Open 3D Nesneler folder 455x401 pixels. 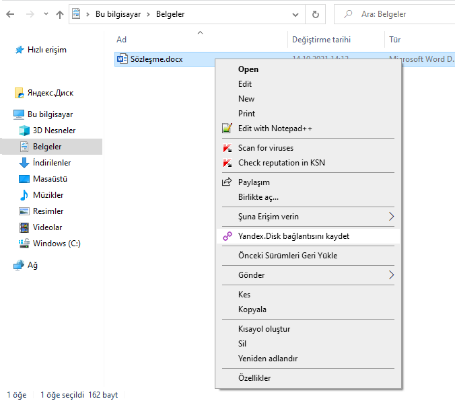click(x=54, y=131)
